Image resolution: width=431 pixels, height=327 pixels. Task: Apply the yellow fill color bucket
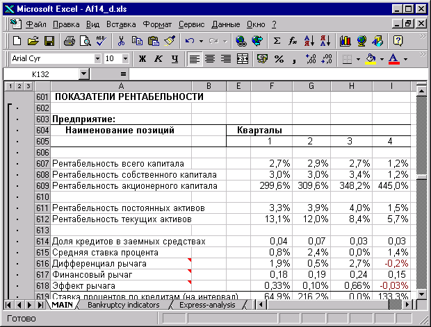click(x=371, y=59)
